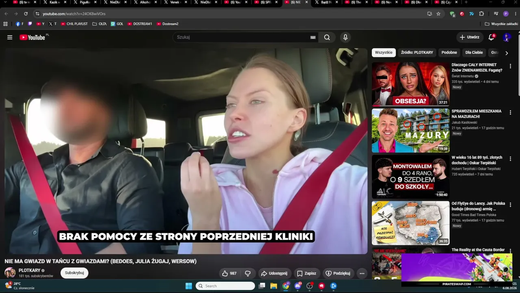Open the Chrome extensions puzzle icon
520x293 pixels.
[x=482, y=14]
